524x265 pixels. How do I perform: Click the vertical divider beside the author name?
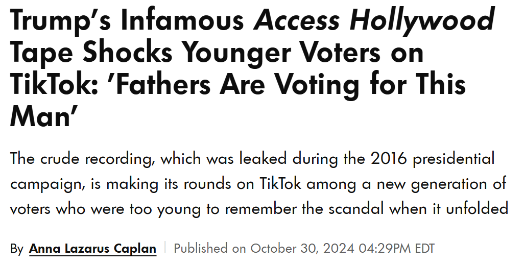pyautogui.click(x=165, y=248)
